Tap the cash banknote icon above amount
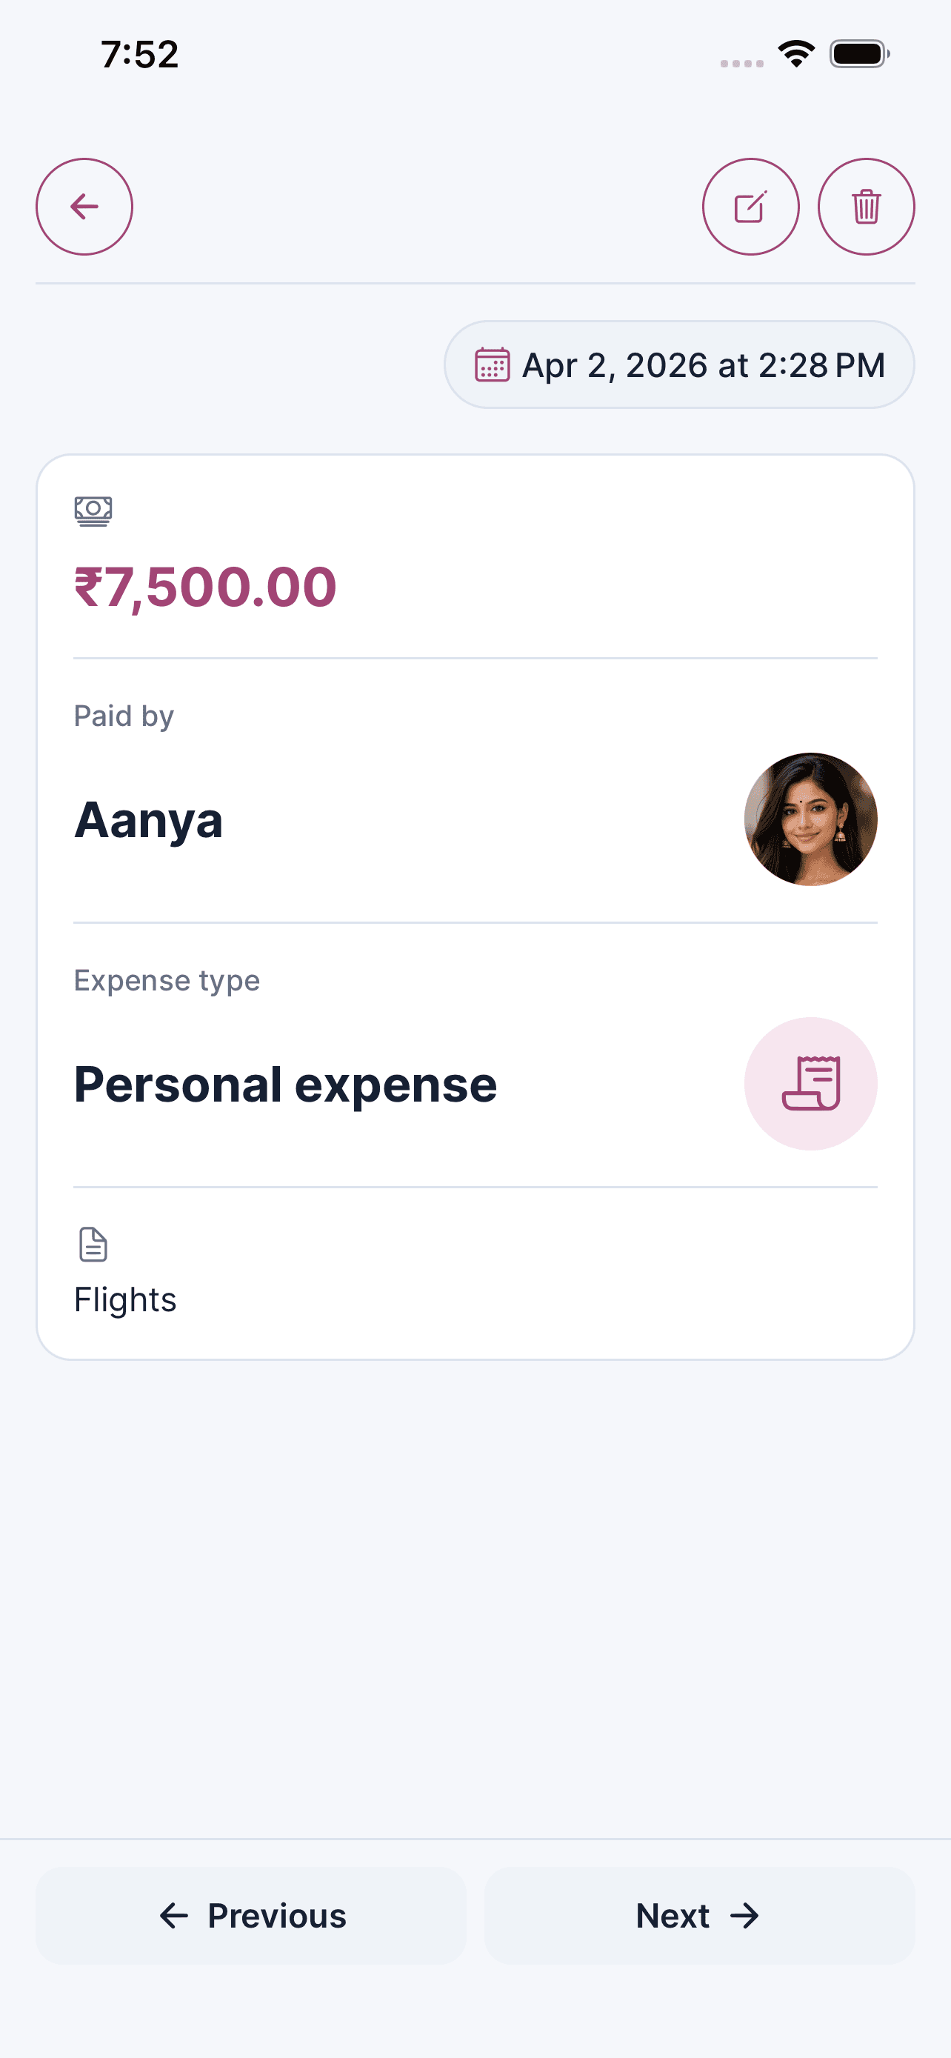Viewport: 951px width, 2058px height. [x=93, y=510]
